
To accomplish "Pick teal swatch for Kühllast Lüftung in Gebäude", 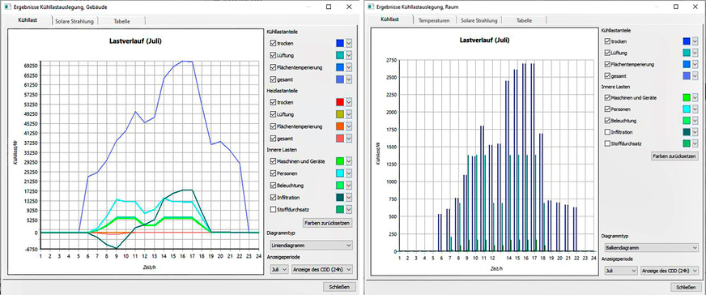I will tap(340, 55).
